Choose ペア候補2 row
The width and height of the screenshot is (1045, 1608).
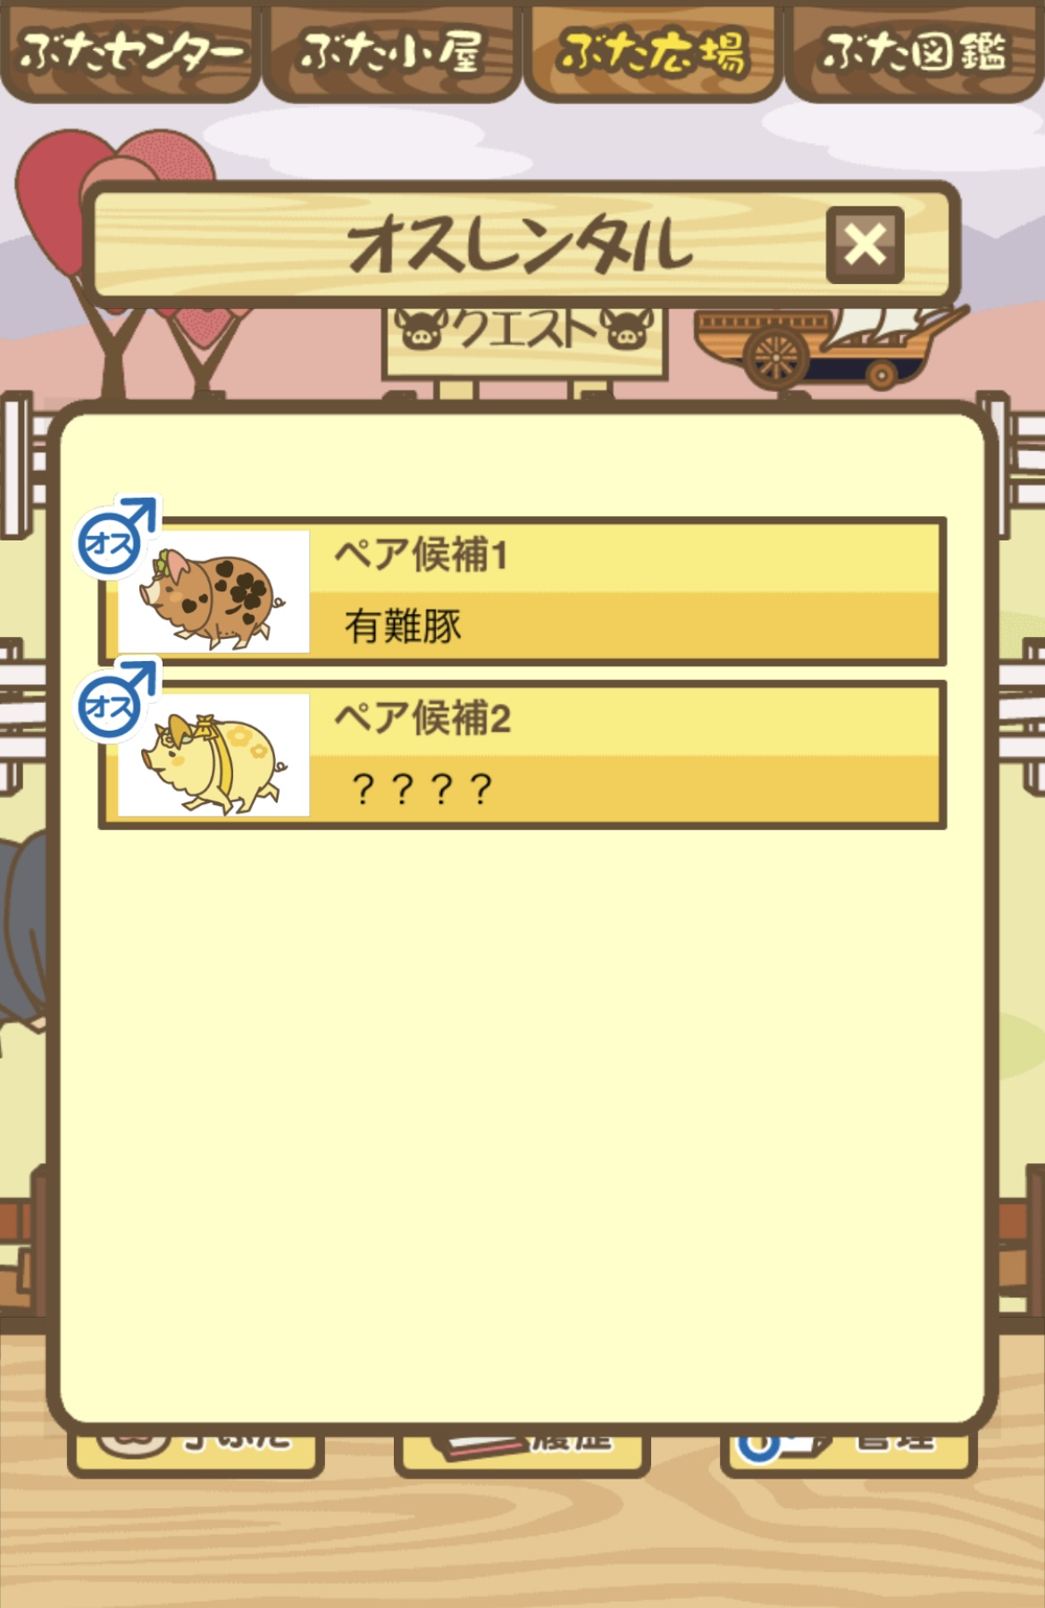click(x=522, y=755)
